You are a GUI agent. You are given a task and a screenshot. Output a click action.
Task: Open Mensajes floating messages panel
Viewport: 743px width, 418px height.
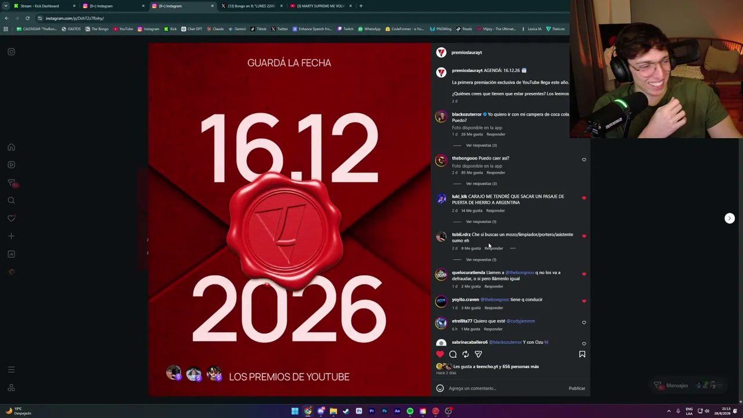(688, 385)
